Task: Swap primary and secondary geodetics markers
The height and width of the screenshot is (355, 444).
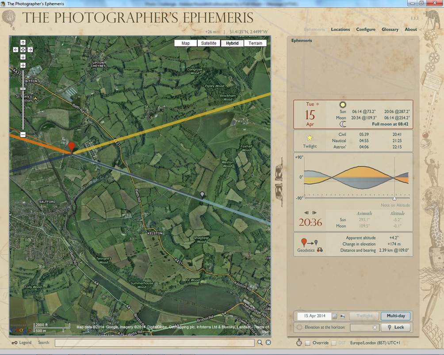Action: [320, 250]
